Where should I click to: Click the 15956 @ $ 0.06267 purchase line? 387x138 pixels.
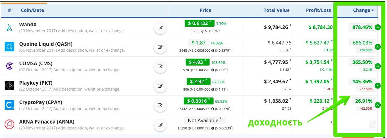205,31
